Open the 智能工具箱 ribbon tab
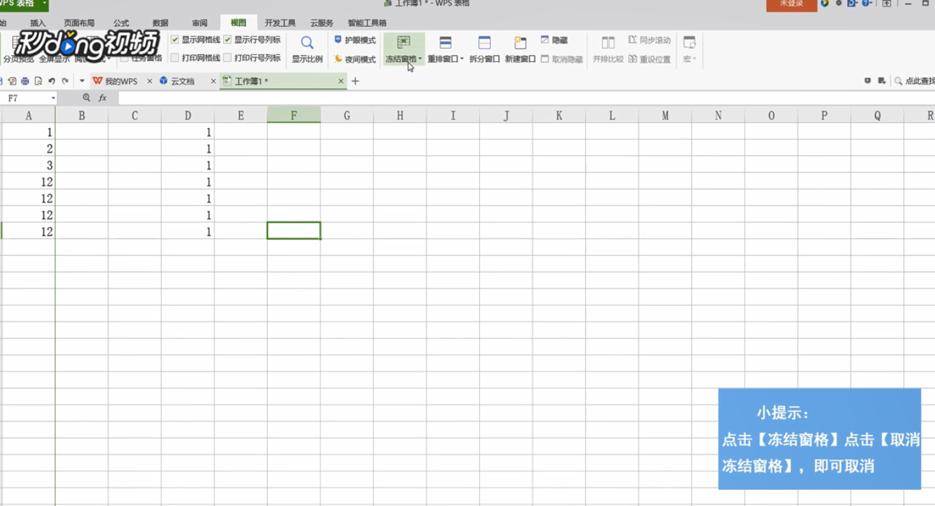935x506 pixels. [367, 23]
